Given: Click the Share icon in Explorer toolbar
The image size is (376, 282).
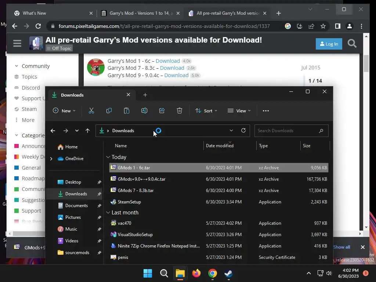Looking at the screenshot, I should coord(162,111).
